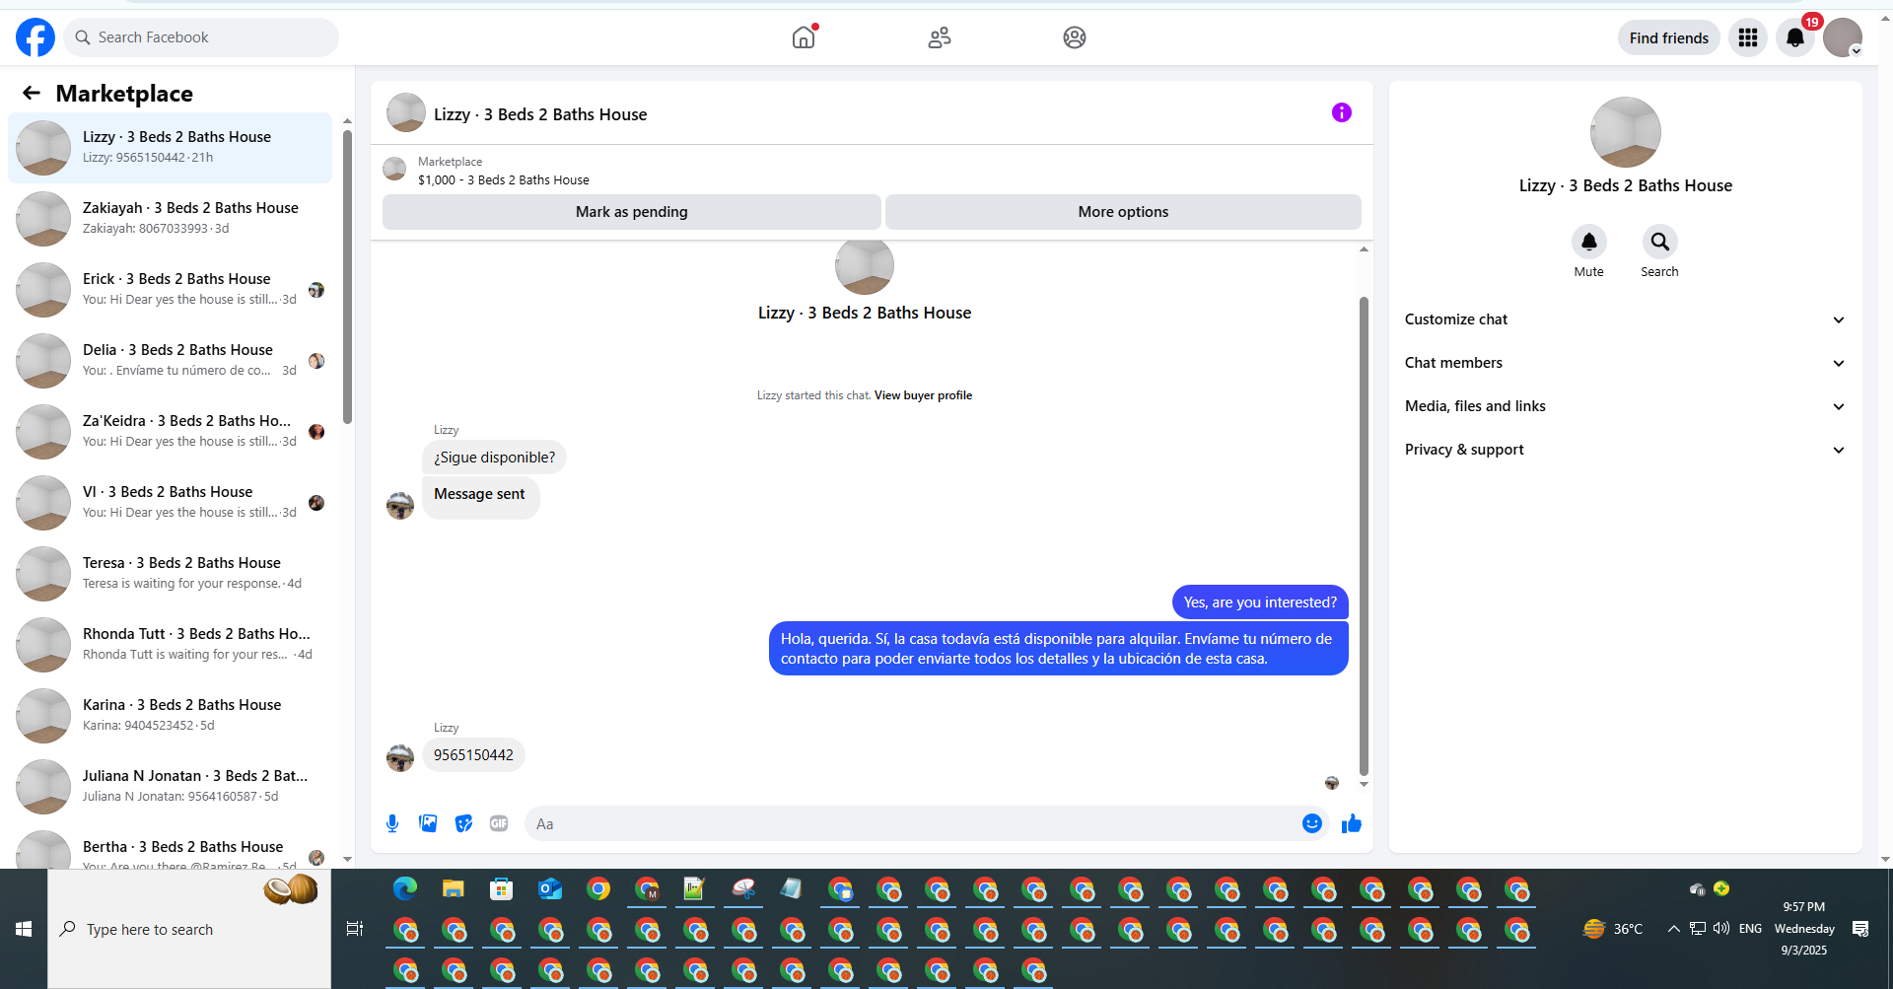Open conversation information purple icon

(x=1342, y=112)
